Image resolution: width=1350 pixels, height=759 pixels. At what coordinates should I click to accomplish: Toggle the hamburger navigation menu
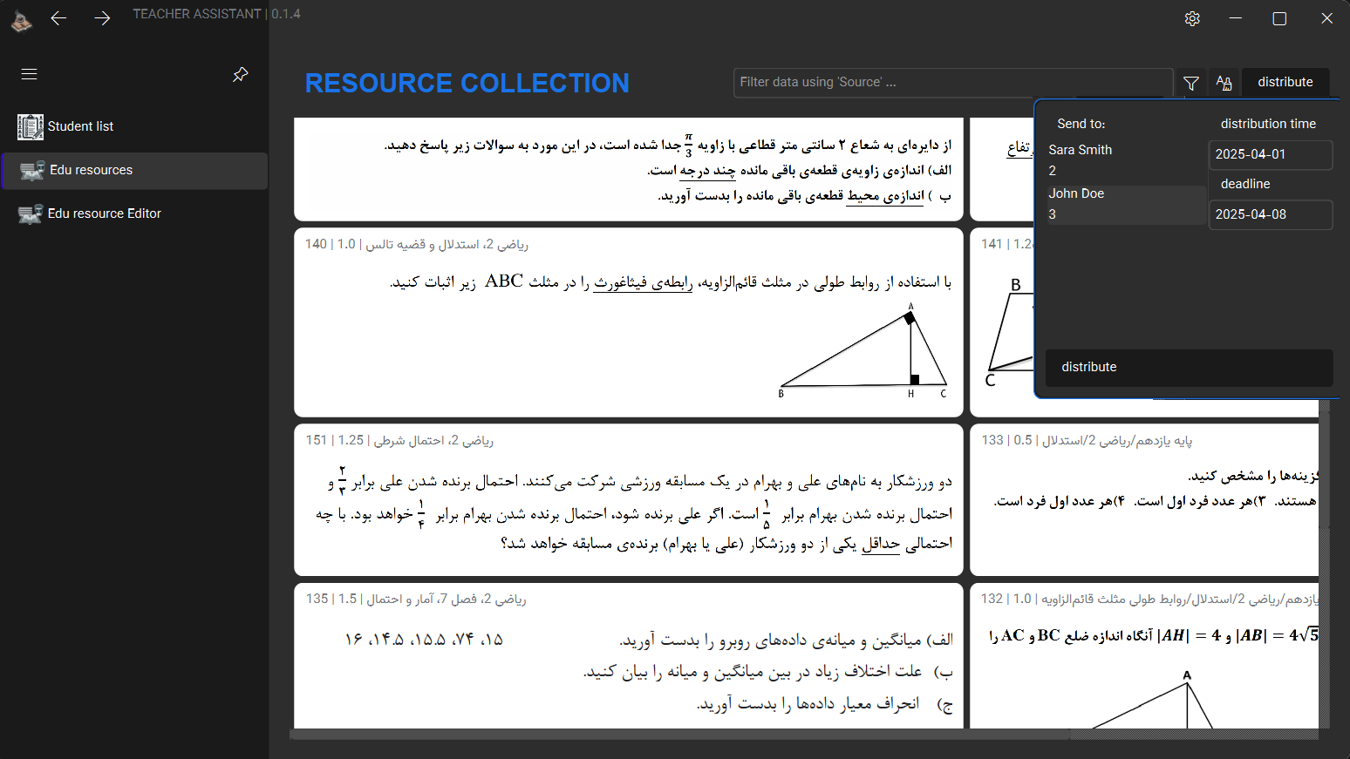click(x=29, y=74)
